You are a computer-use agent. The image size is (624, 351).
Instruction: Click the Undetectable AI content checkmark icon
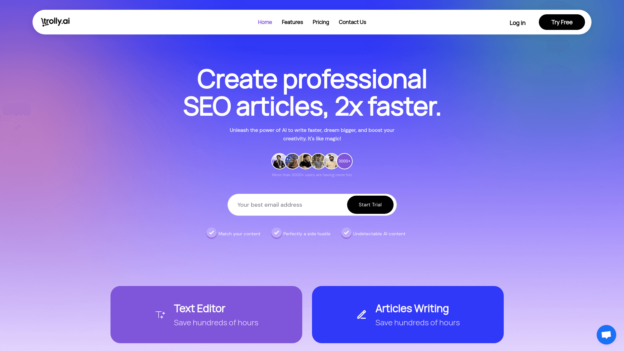(x=346, y=233)
